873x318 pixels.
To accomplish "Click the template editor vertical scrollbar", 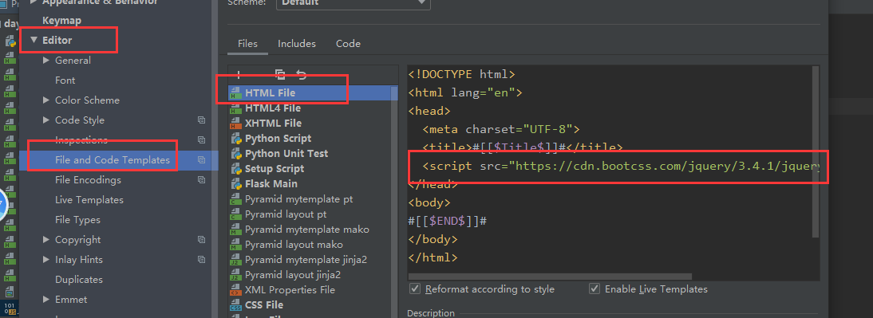I will point(816,151).
